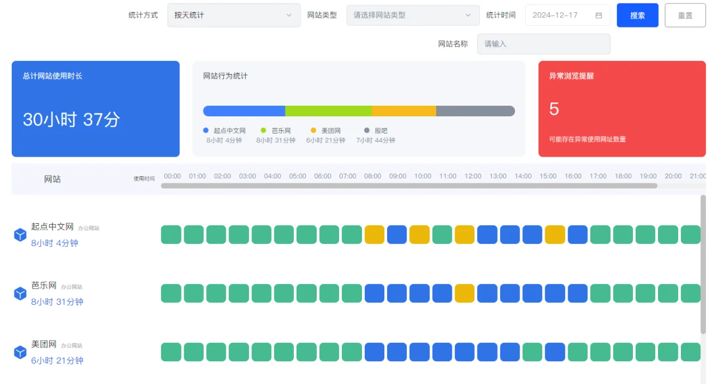Open the calendar icon in the 统计时间 field
This screenshot has width=715, height=387.
[599, 15]
